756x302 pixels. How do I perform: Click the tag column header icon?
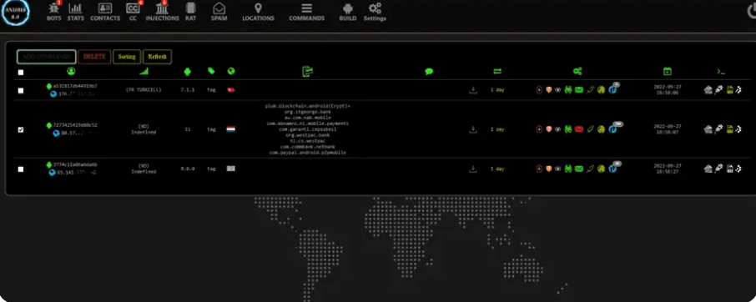(211, 71)
